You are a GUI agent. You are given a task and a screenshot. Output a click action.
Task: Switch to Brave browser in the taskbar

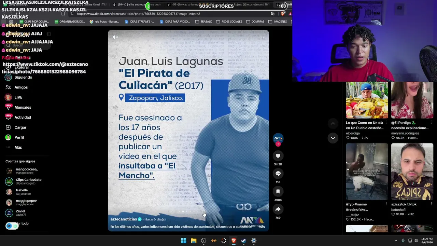point(234,241)
